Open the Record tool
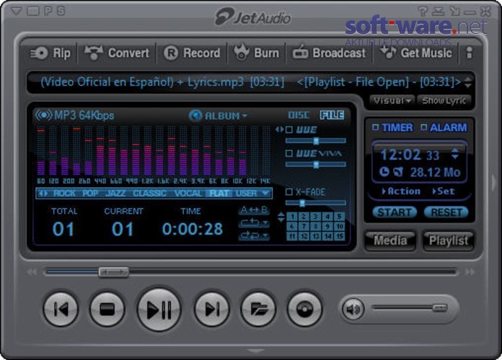Viewport: 502px width, 360px height. tap(192, 53)
